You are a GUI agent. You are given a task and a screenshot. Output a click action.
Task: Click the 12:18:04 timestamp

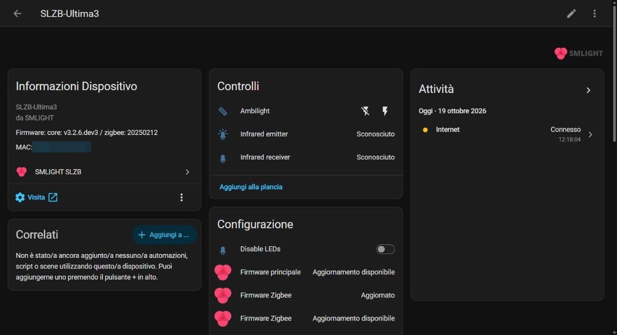pos(569,139)
